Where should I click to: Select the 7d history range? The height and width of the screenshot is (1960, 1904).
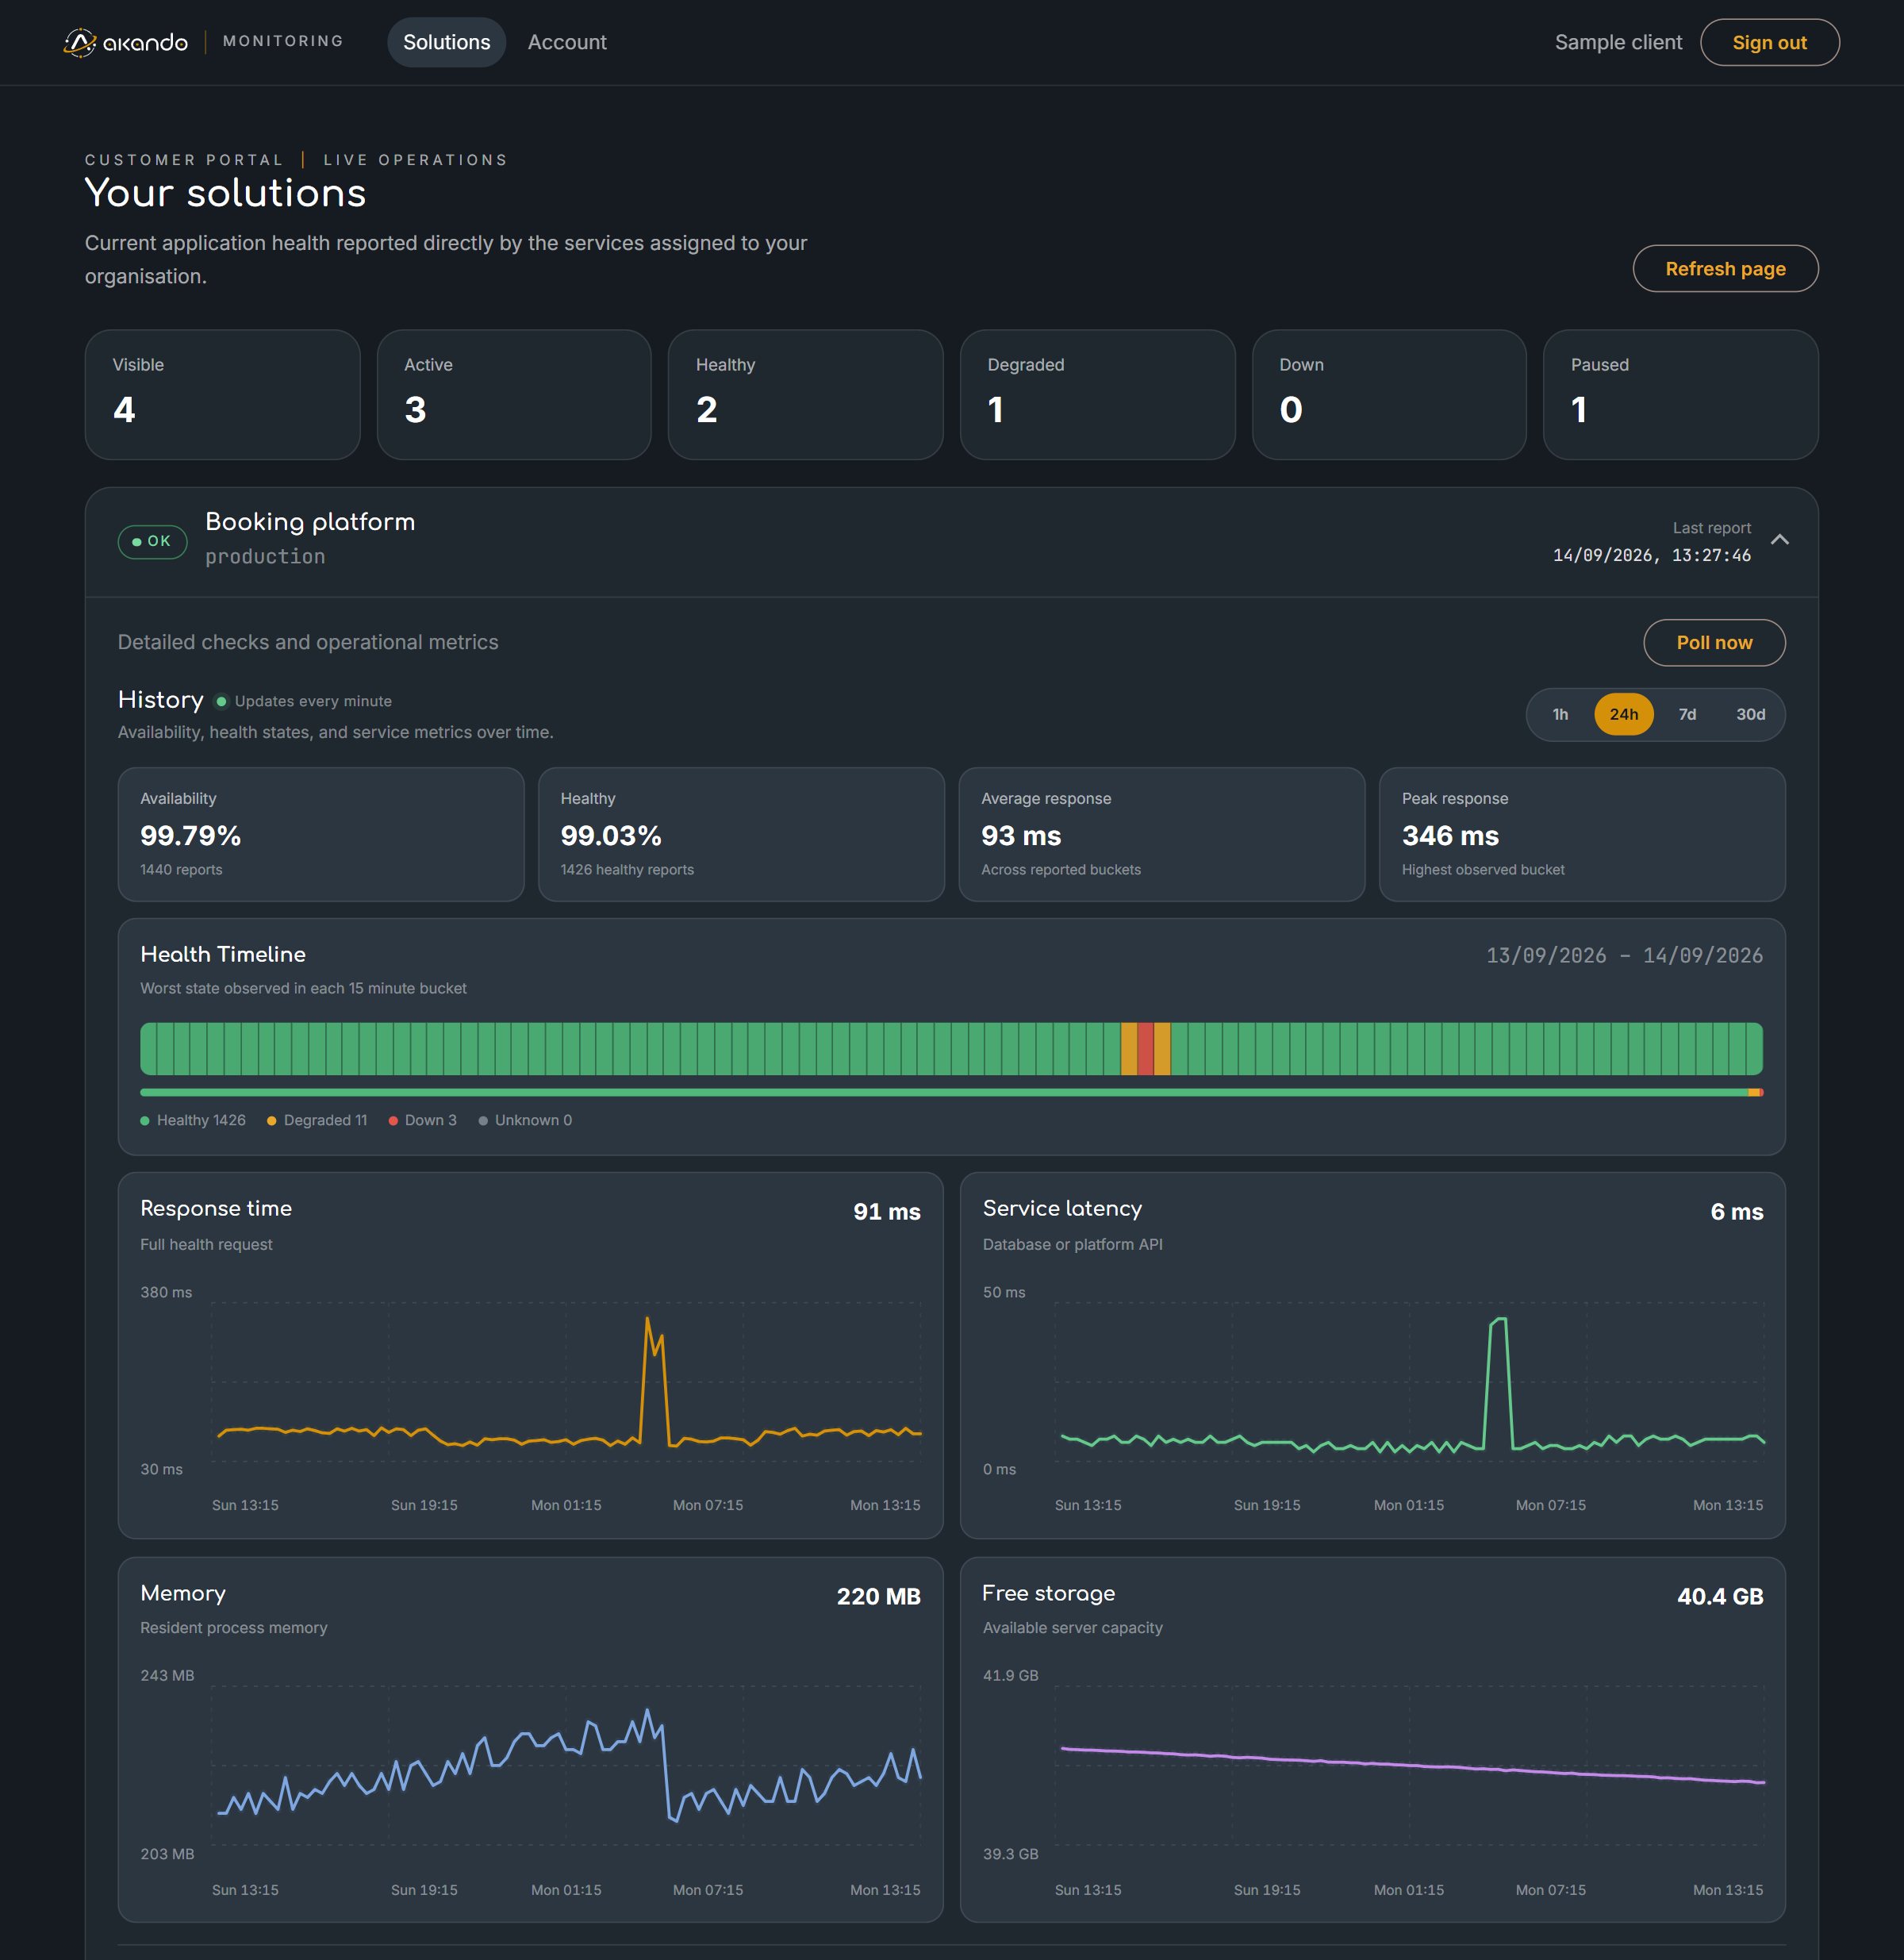pos(1687,714)
